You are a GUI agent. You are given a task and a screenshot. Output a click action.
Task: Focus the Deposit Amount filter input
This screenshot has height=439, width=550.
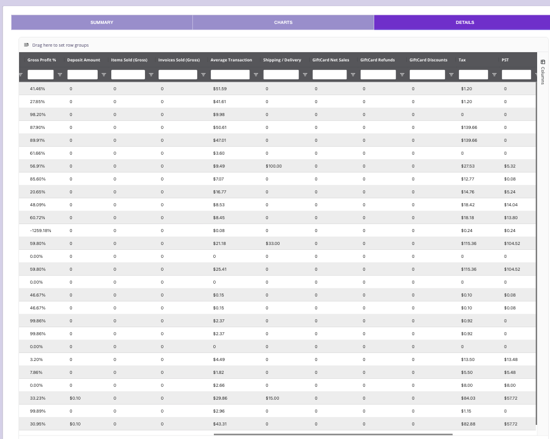pyautogui.click(x=82, y=75)
